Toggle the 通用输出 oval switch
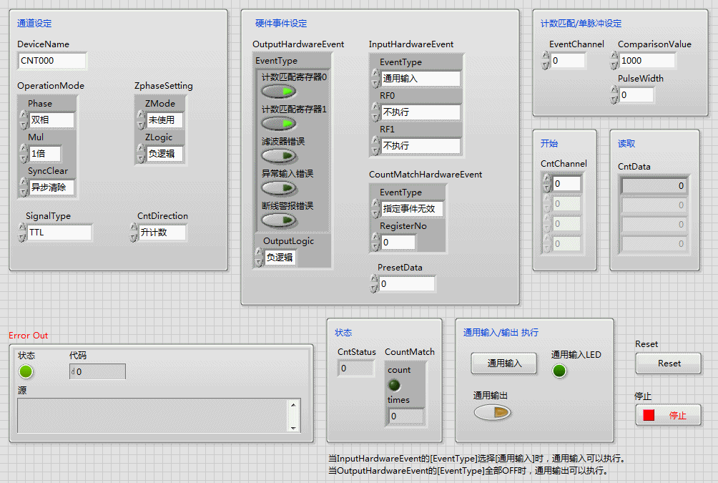 click(x=492, y=412)
